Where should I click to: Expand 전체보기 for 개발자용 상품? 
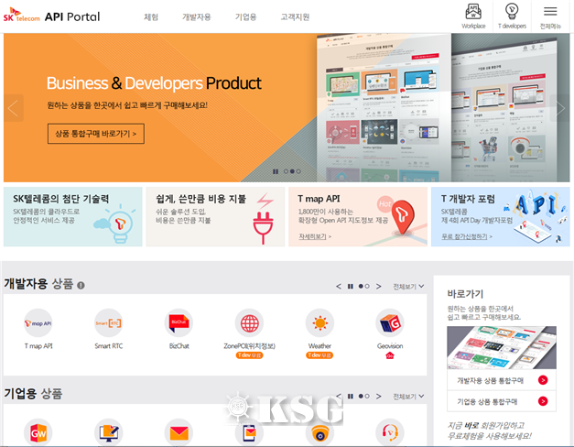(408, 287)
